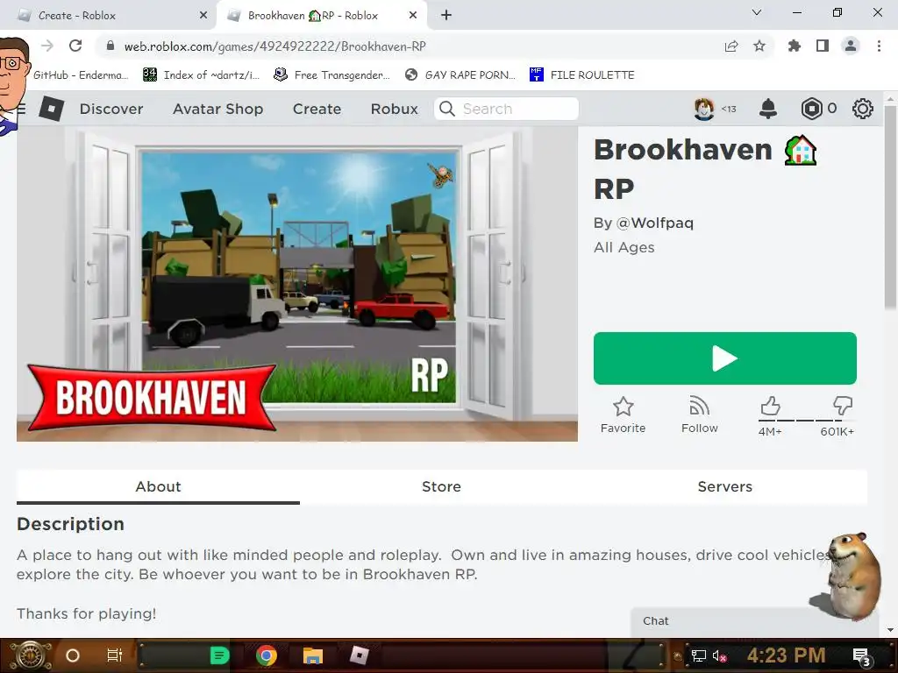Open the FILE ROULETTE bookmark
The width and height of the screenshot is (898, 673).
582,75
